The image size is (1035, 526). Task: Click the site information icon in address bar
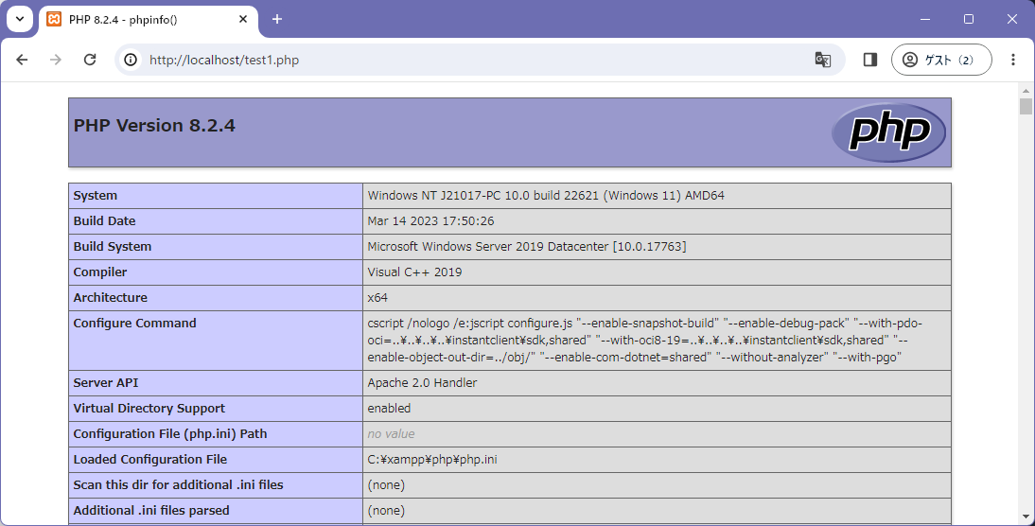132,60
